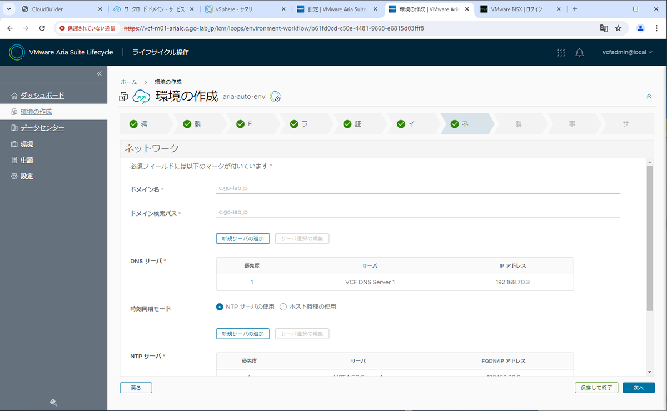Click the ライフサイクル操作 header label
Viewport: 667px width, 411px height.
click(161, 52)
